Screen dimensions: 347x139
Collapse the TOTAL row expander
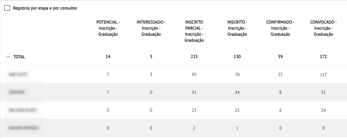tap(8, 57)
